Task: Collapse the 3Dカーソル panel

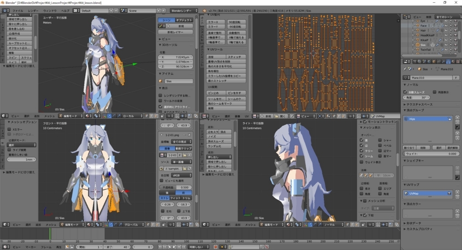Action: pos(169,45)
